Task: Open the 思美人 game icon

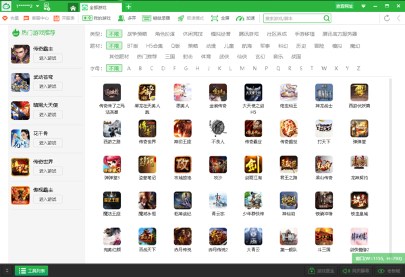Action: point(183,92)
